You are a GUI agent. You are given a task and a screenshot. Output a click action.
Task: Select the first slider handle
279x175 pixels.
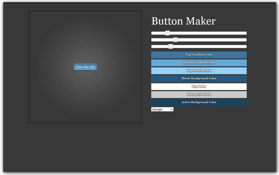(x=167, y=33)
